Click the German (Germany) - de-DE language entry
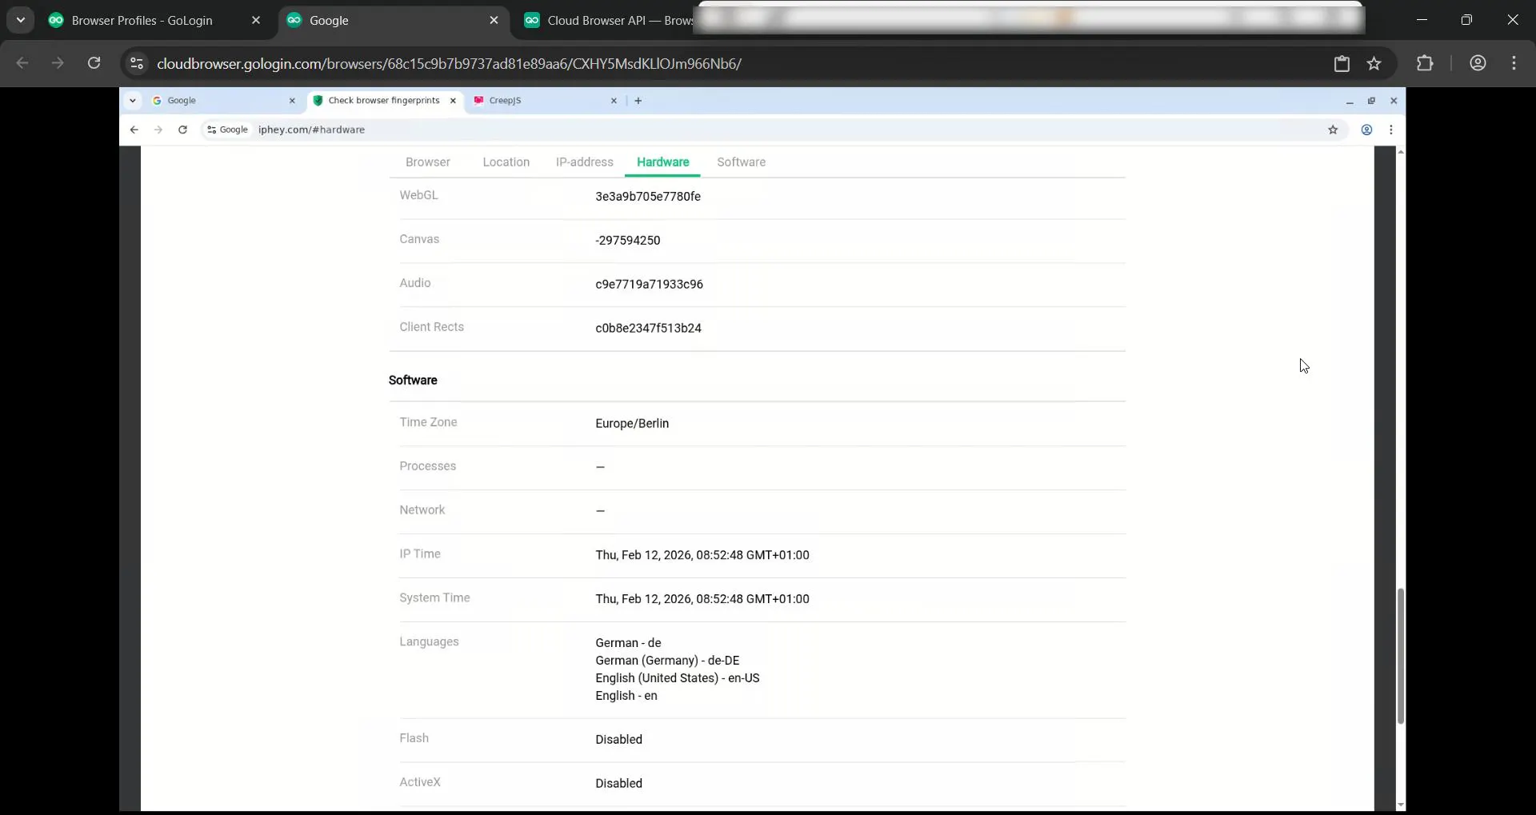 tap(667, 661)
